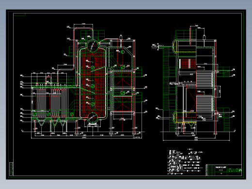The width and height of the screenshot is (252, 189).
Task: Select the safety valve atop the left elevation
Action: [x=121, y=37]
